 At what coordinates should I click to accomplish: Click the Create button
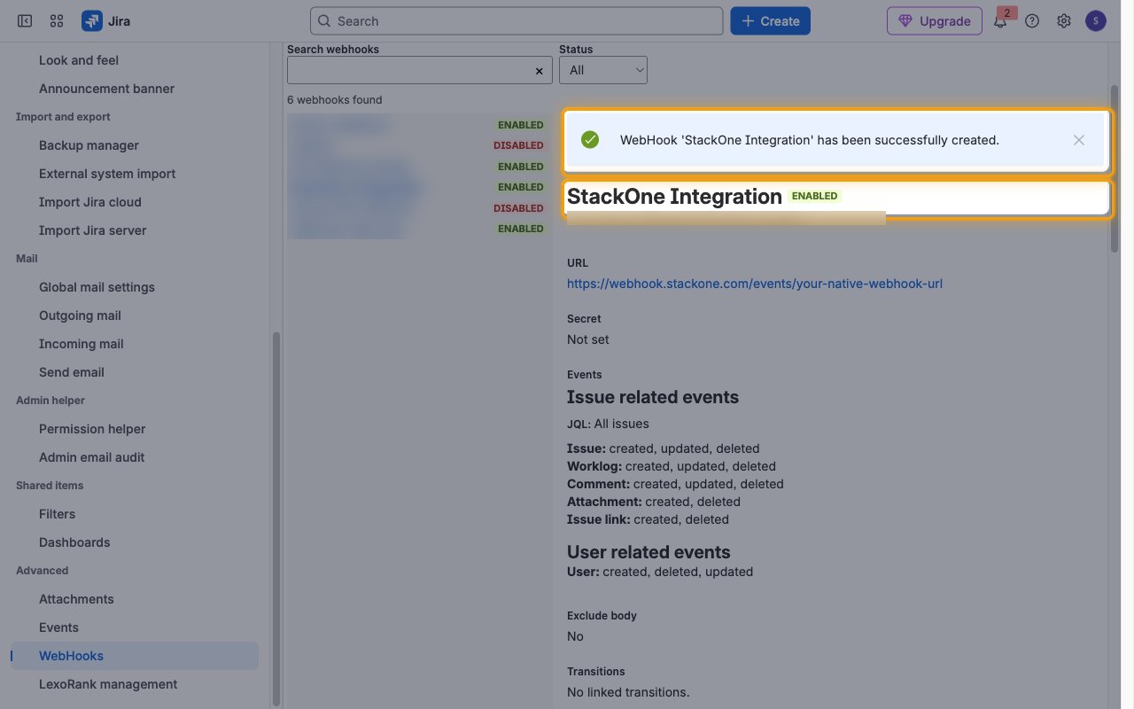pyautogui.click(x=770, y=20)
